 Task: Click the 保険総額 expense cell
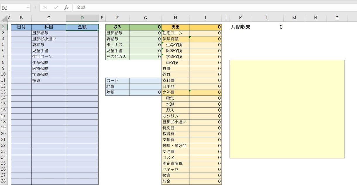(x=175, y=39)
